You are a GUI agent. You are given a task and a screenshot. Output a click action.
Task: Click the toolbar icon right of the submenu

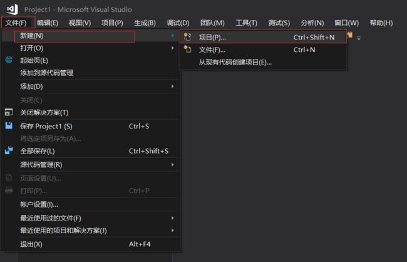click(x=350, y=35)
